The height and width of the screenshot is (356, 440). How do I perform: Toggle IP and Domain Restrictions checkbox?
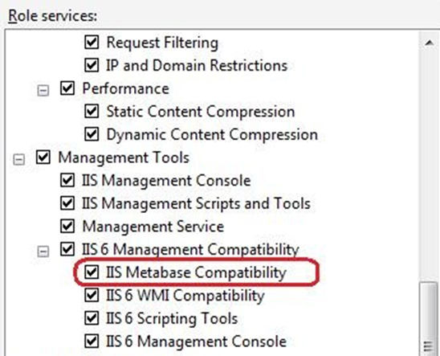(92, 65)
